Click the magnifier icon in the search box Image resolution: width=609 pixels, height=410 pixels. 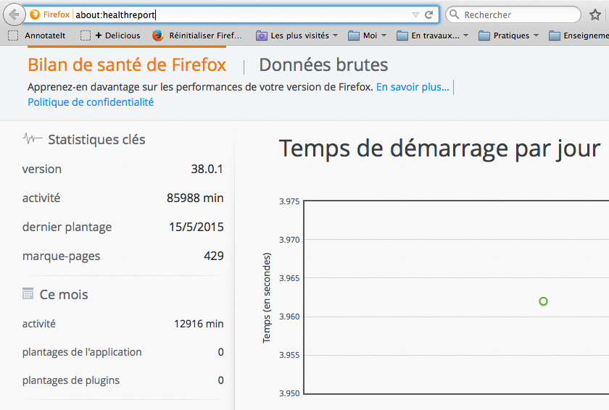[x=454, y=14]
